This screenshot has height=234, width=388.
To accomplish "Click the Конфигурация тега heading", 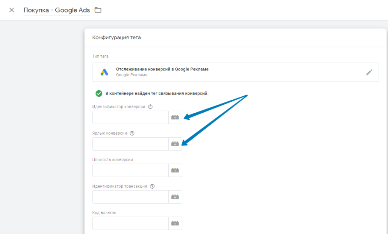I will (x=117, y=38).
